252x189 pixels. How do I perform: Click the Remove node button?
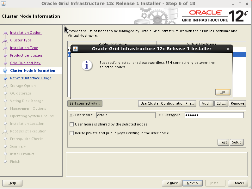(x=237, y=103)
